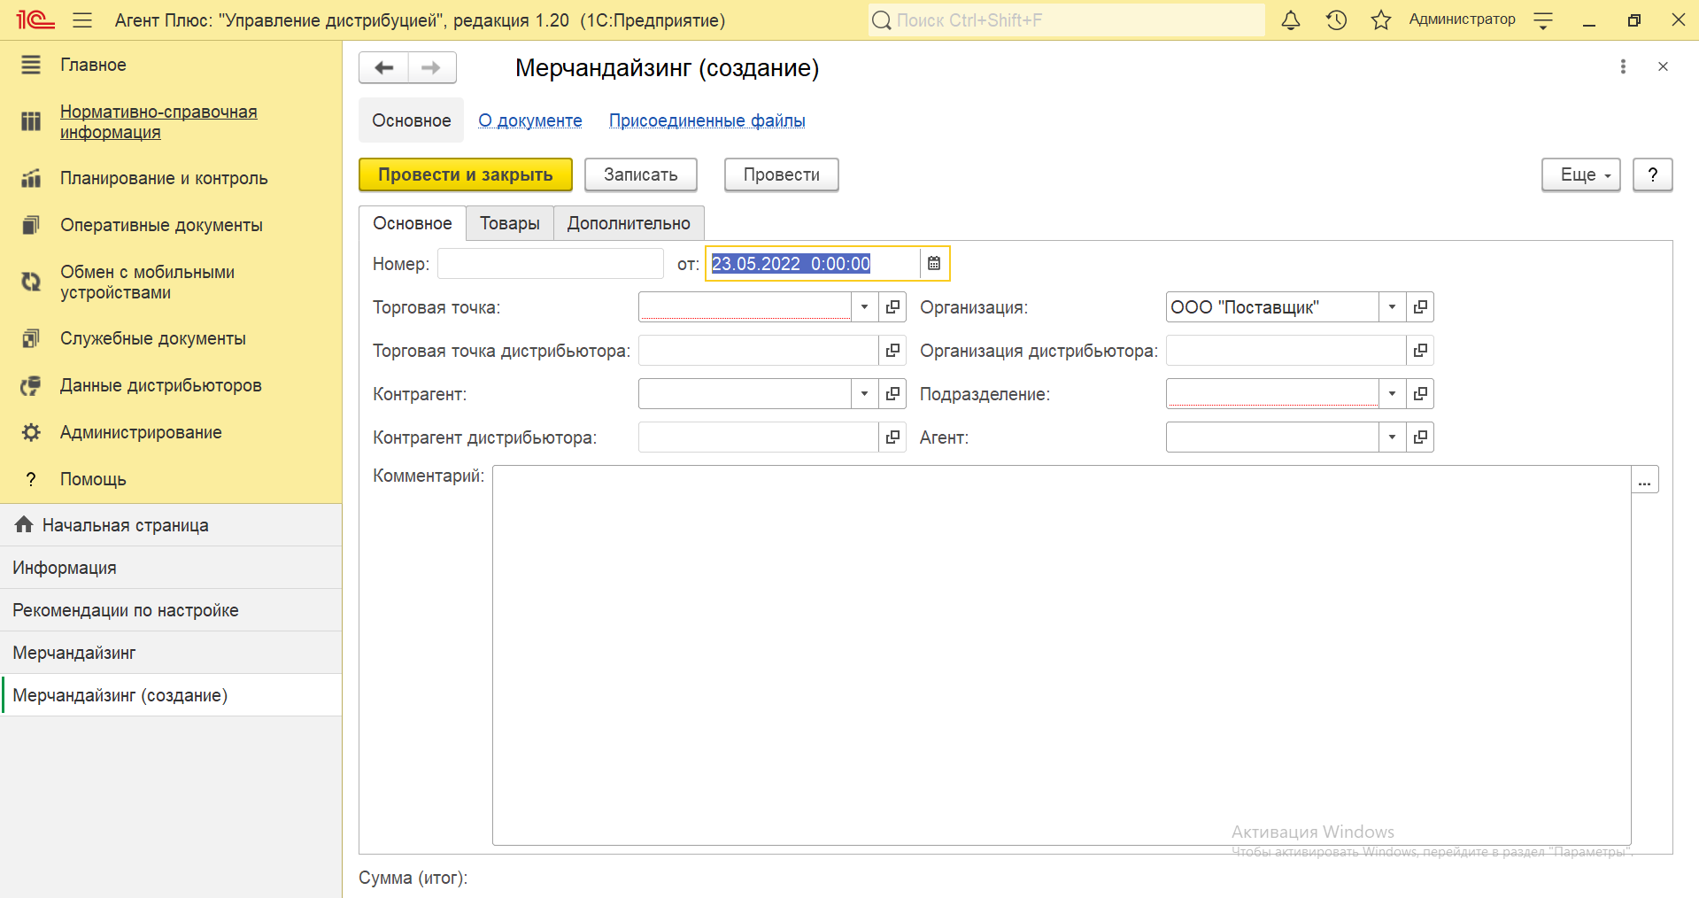Open the form's three-dot options menu

click(1623, 66)
